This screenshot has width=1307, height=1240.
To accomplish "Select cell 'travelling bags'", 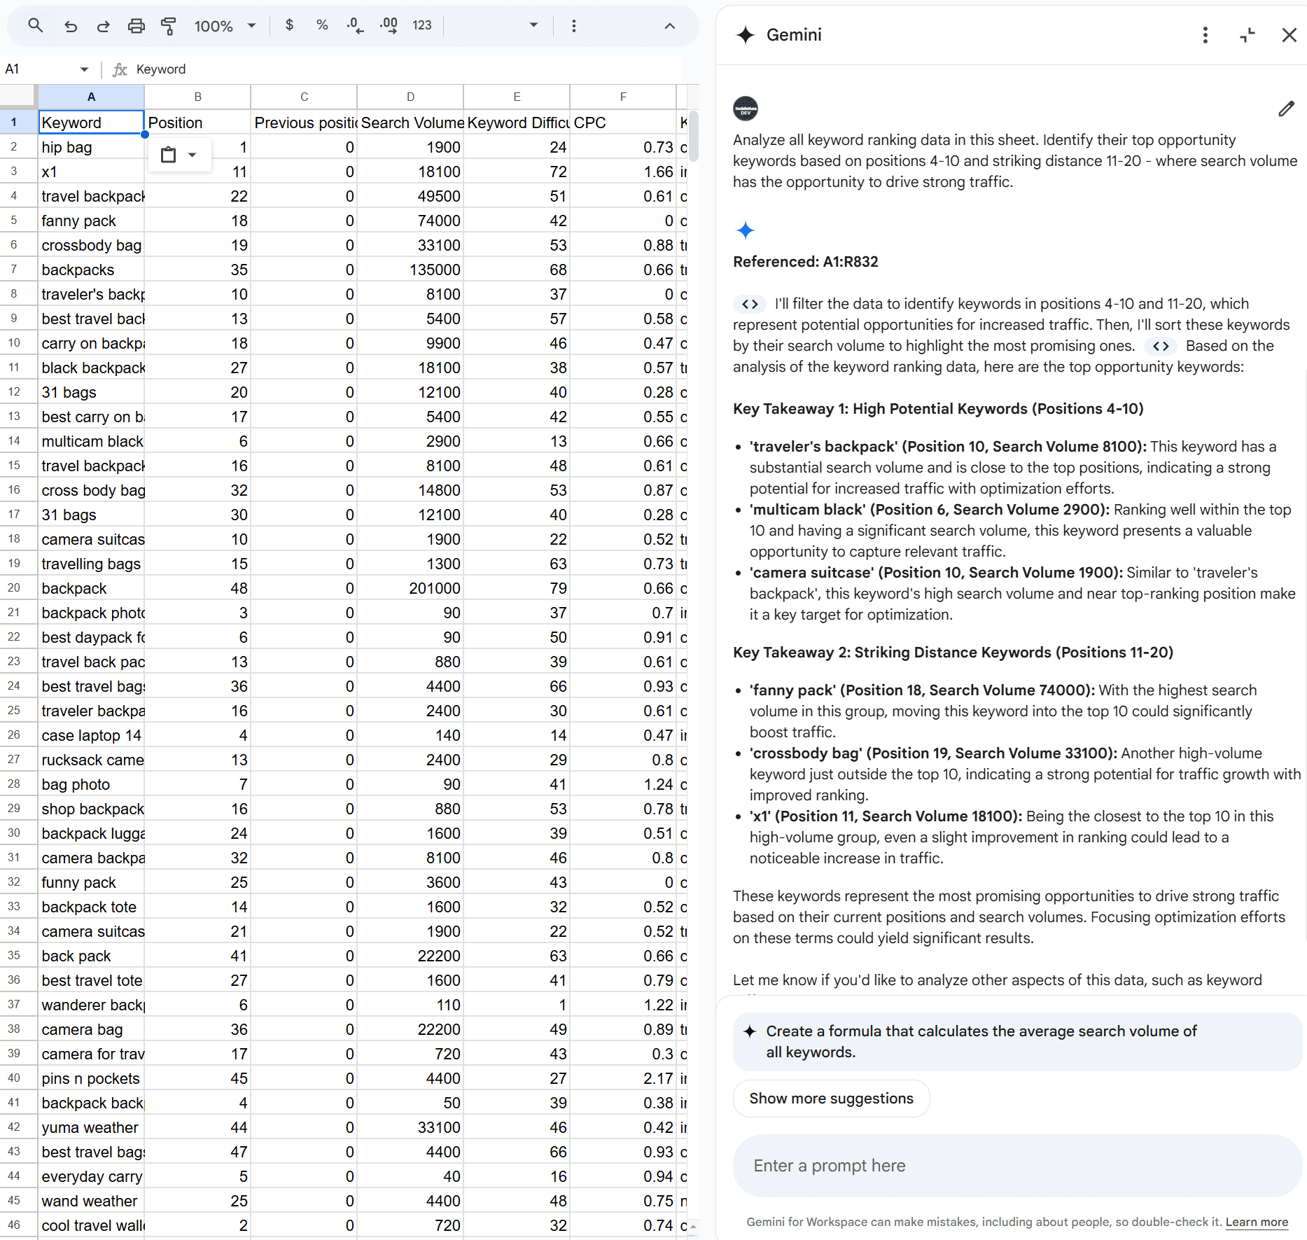I will [x=91, y=564].
